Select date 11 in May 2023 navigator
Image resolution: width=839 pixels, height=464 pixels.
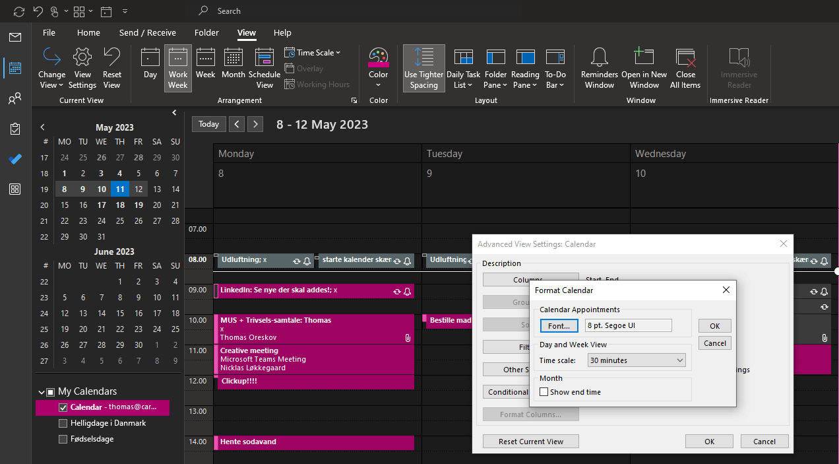(x=120, y=189)
